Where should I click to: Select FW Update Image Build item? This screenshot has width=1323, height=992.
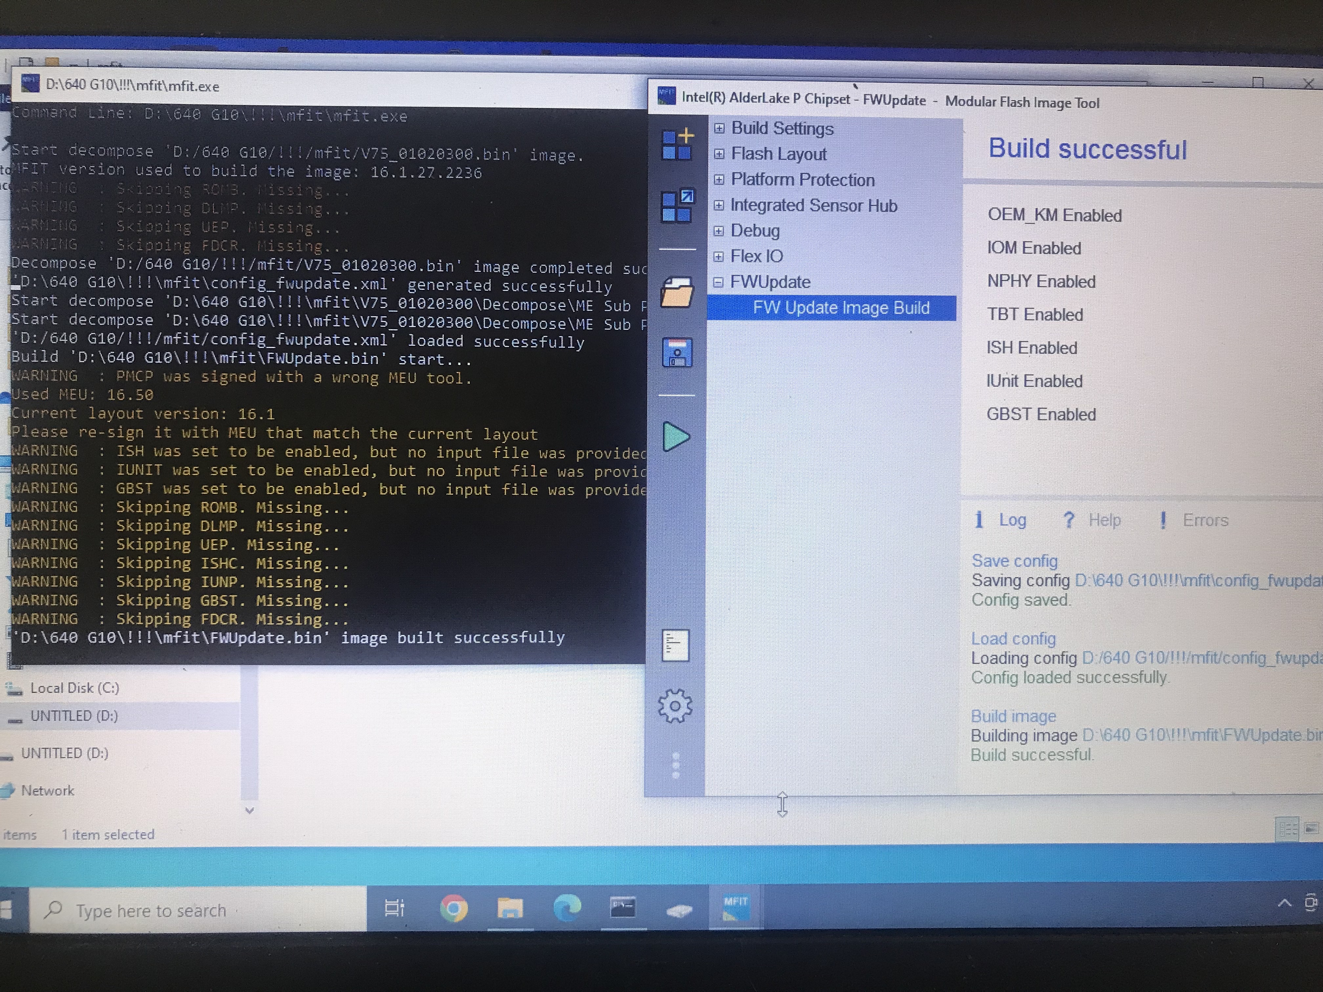click(x=840, y=308)
